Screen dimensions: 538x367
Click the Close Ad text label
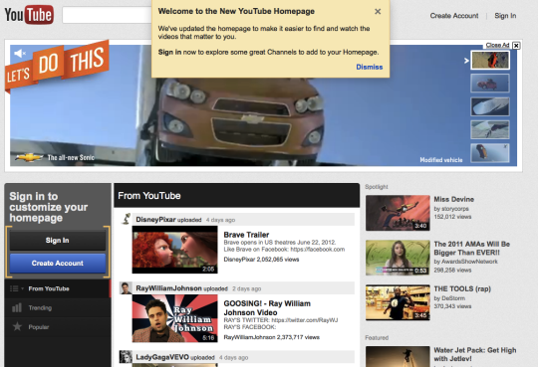[x=497, y=45]
